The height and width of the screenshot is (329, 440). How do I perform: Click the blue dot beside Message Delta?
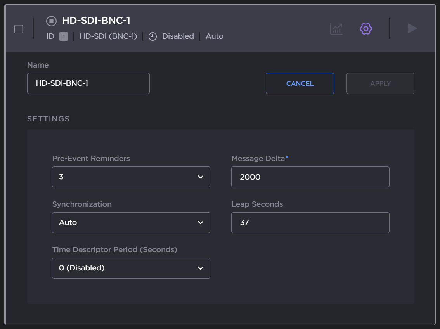(287, 157)
